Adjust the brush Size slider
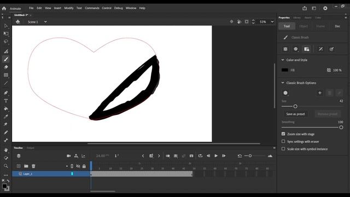 click(x=295, y=106)
